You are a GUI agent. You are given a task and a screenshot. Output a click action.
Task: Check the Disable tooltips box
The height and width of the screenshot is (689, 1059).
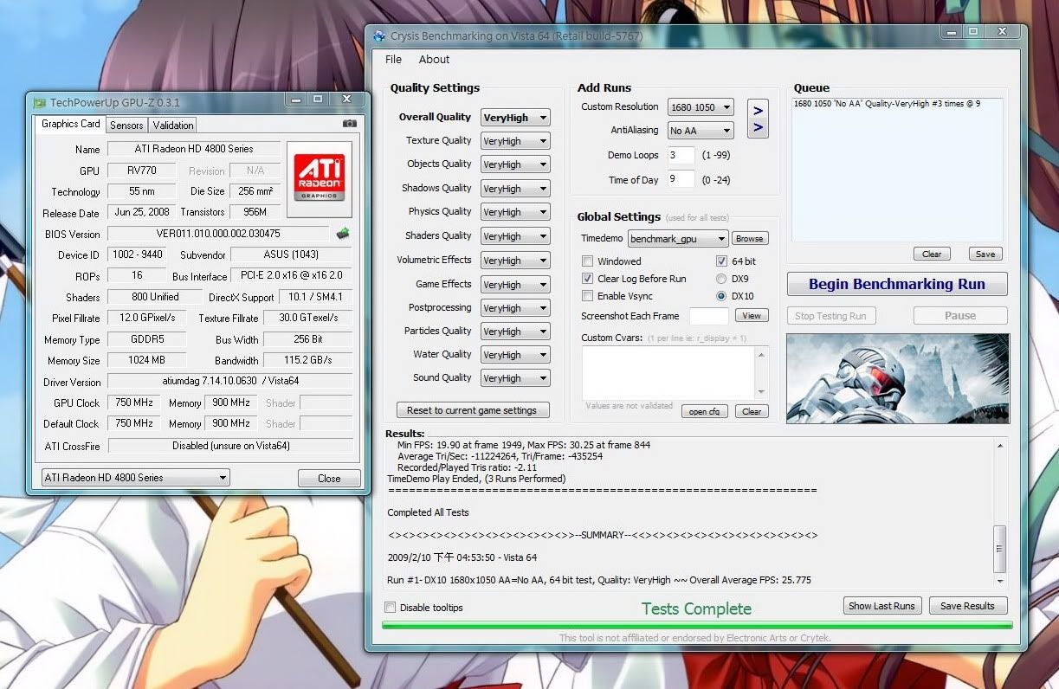(x=391, y=608)
